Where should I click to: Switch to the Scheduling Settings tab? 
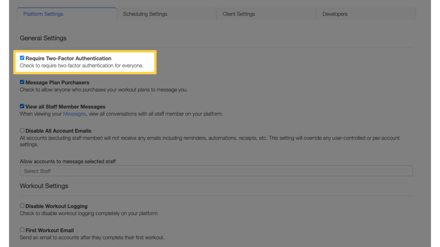coord(145,14)
